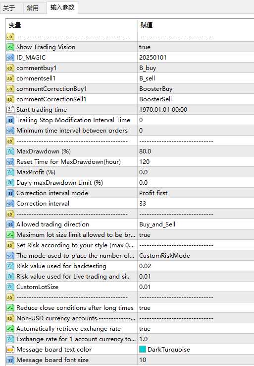Select the Risk value used for Live trading label
This screenshot has height=366, width=254.
[74, 277]
